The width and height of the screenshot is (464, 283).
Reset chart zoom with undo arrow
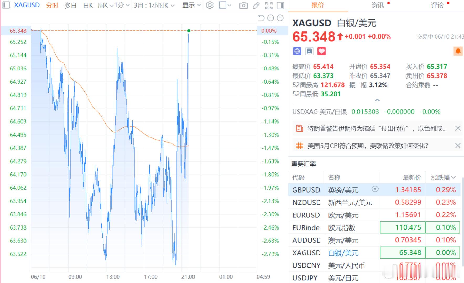[x=261, y=18]
